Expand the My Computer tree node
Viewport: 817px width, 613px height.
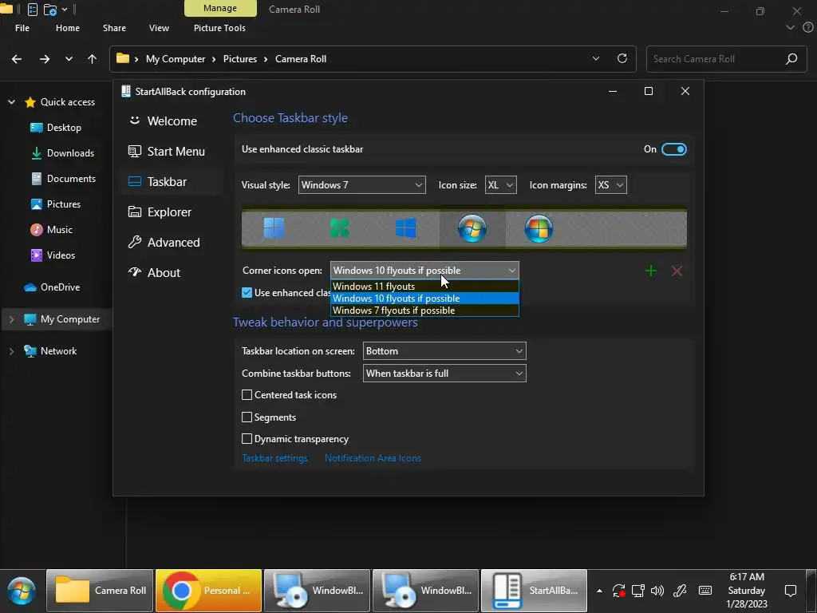click(11, 319)
